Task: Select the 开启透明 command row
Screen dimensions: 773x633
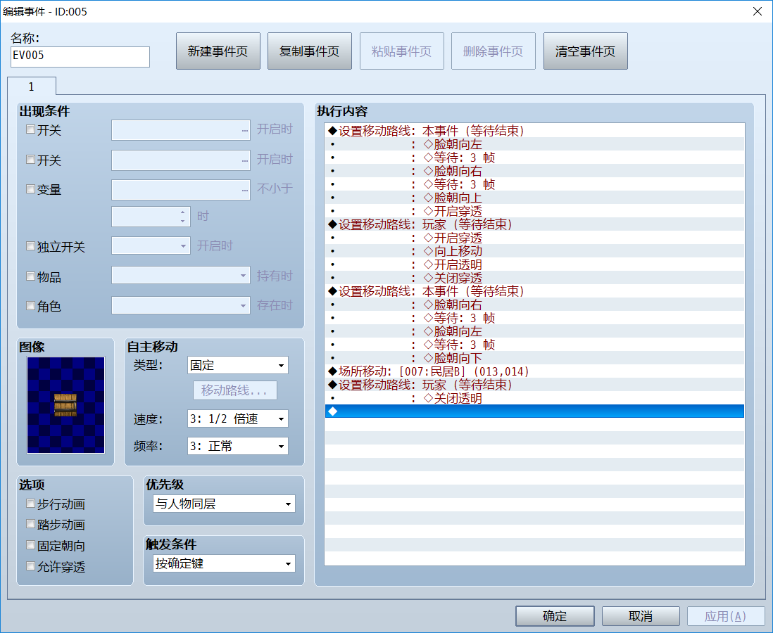Action: pyautogui.click(x=534, y=264)
